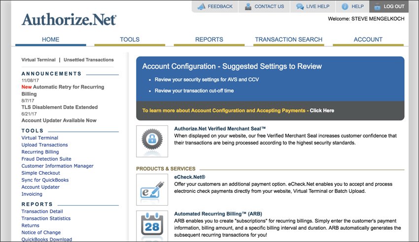
Task: Click the announcement date 11/08/17
Action: tap(30, 81)
